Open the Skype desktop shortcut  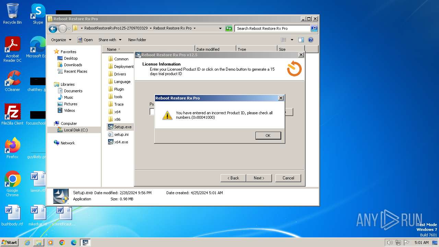38,14
